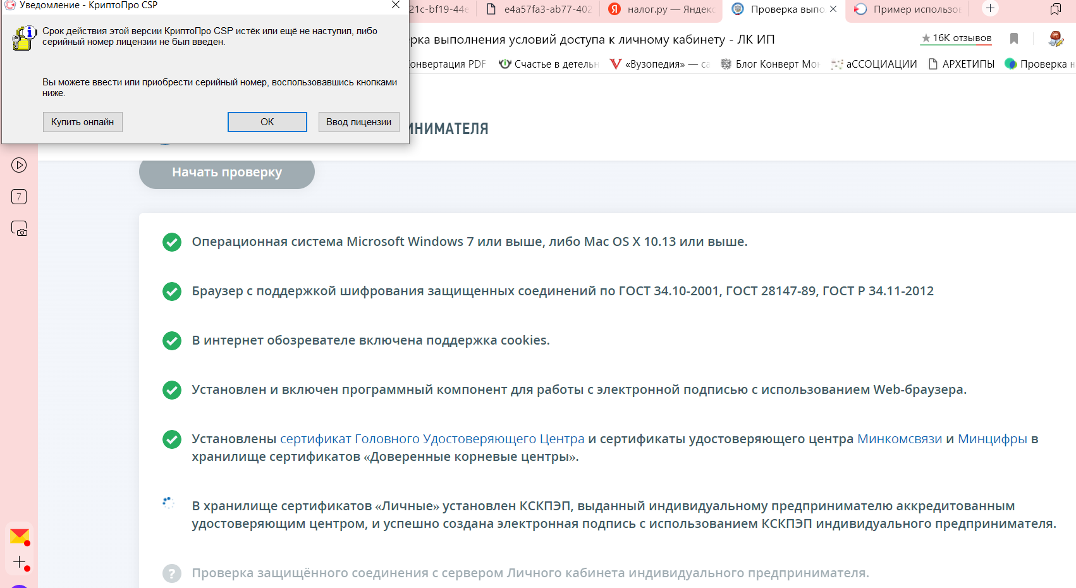Switch to the e4a57fa3-ab77 tab
1076x588 pixels.
point(539,9)
